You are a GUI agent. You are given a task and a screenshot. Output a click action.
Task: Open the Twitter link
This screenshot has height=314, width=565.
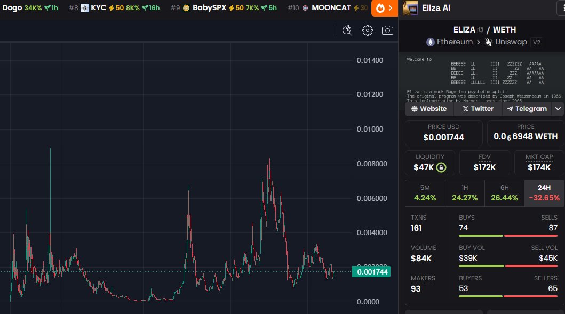coord(478,109)
